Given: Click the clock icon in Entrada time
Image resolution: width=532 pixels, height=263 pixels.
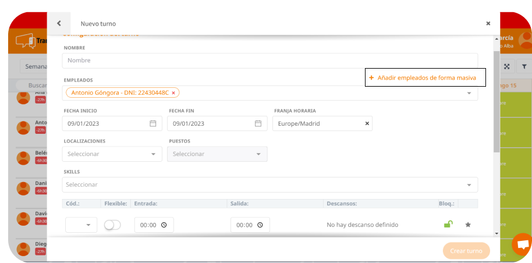Looking at the screenshot, I should [164, 225].
